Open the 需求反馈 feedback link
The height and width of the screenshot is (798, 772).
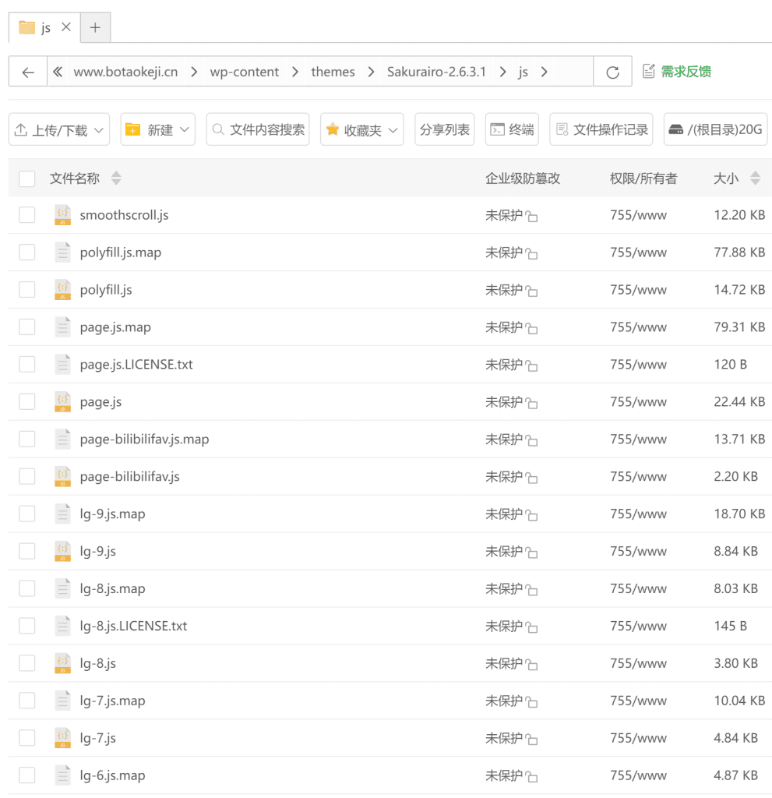pos(677,72)
